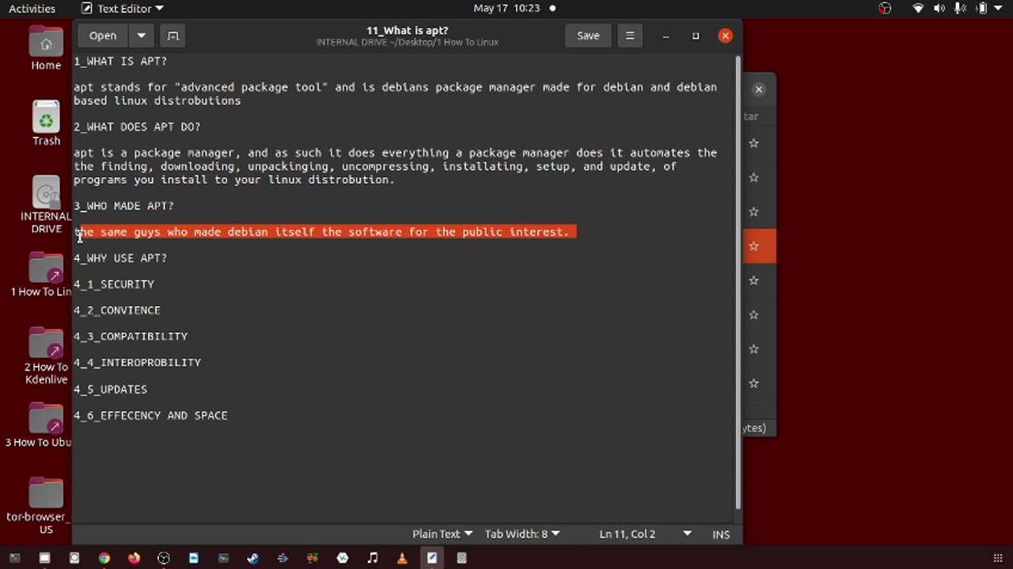Click the 4_2_CONVIENCE line
The height and width of the screenshot is (569, 1013).
pos(117,310)
